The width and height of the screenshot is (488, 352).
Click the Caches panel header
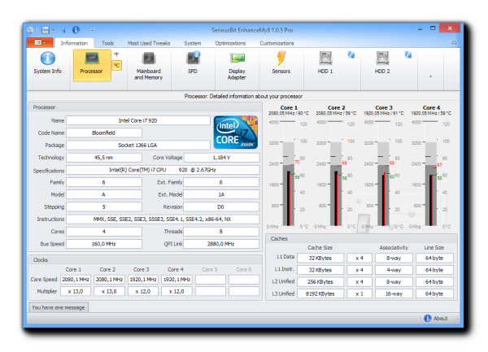(362, 238)
